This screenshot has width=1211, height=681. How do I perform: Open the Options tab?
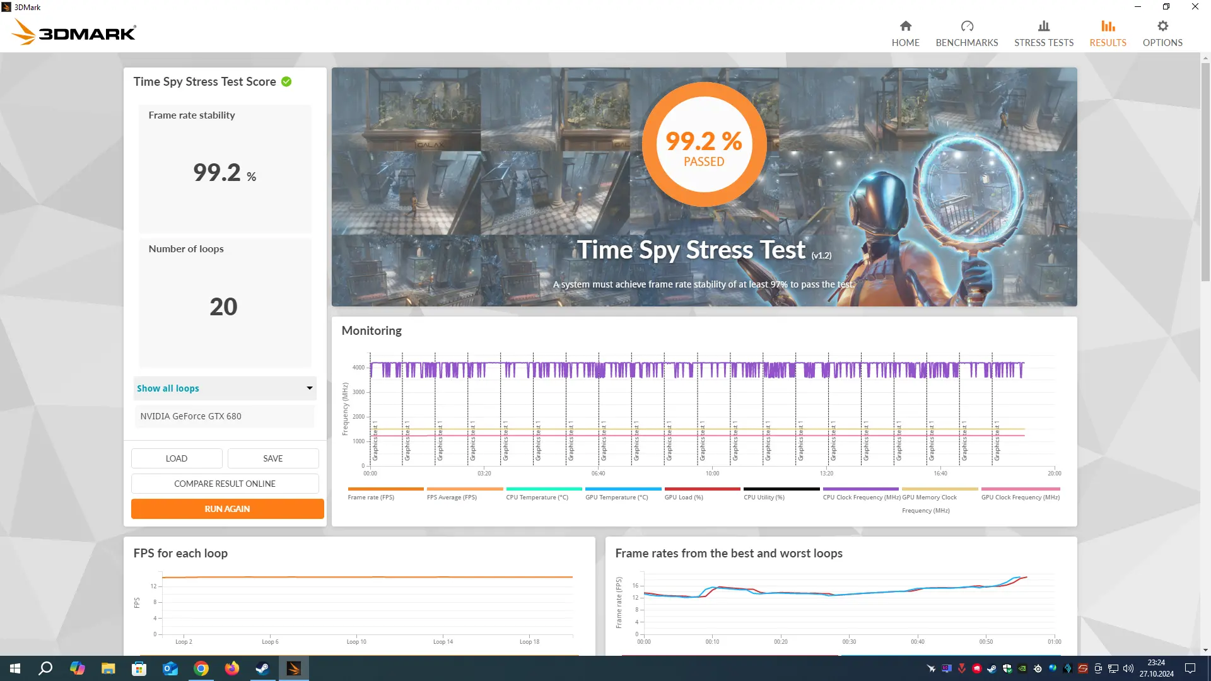click(x=1162, y=33)
